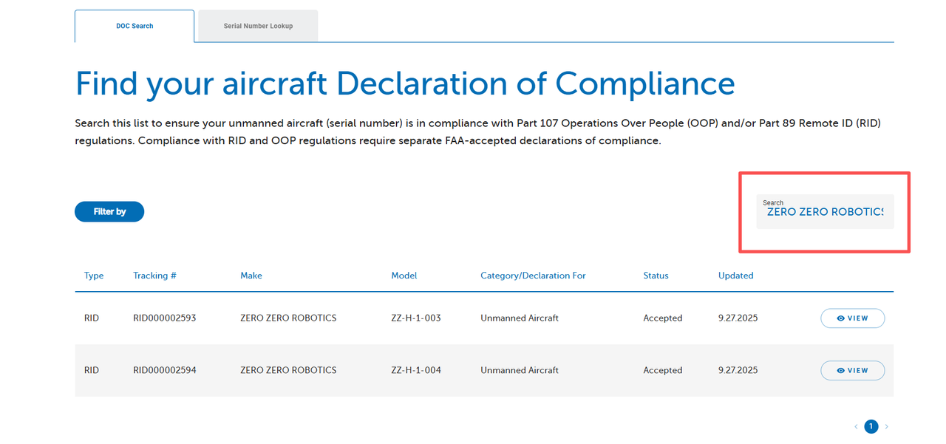Click the 9.27.2025 date in ZZ-H-1-004 row
The height and width of the screenshot is (444, 946).
tap(738, 370)
